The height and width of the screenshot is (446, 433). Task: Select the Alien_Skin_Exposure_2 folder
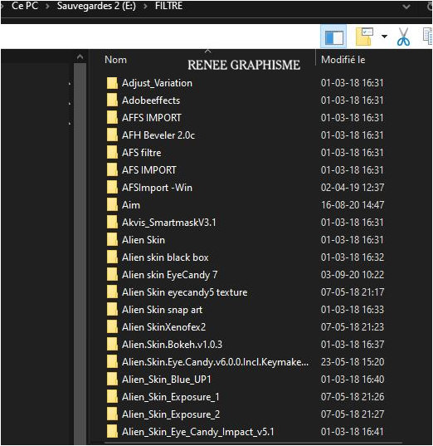(171, 414)
